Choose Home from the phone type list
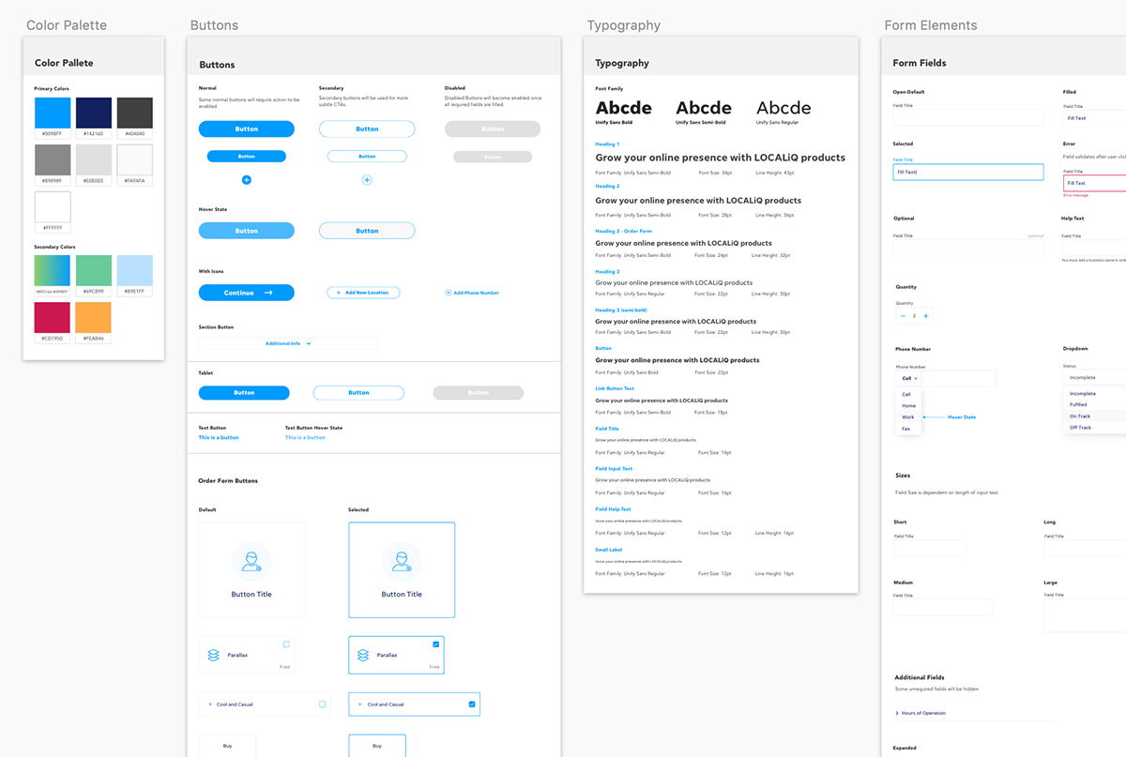Screen dimensions: 1126x757 click(x=909, y=406)
